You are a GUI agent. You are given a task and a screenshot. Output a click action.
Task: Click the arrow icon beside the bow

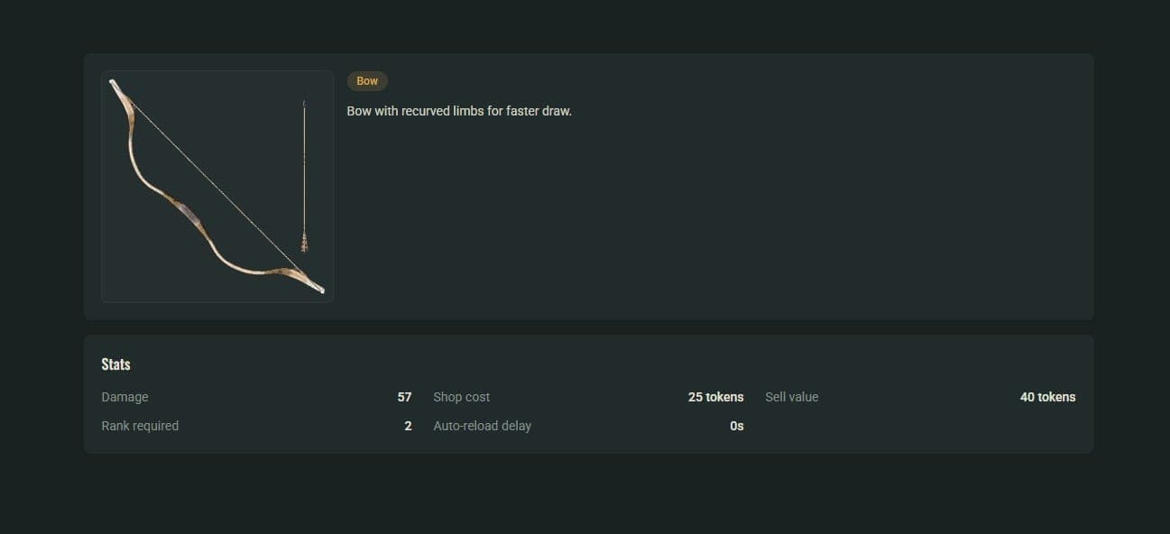(304, 177)
